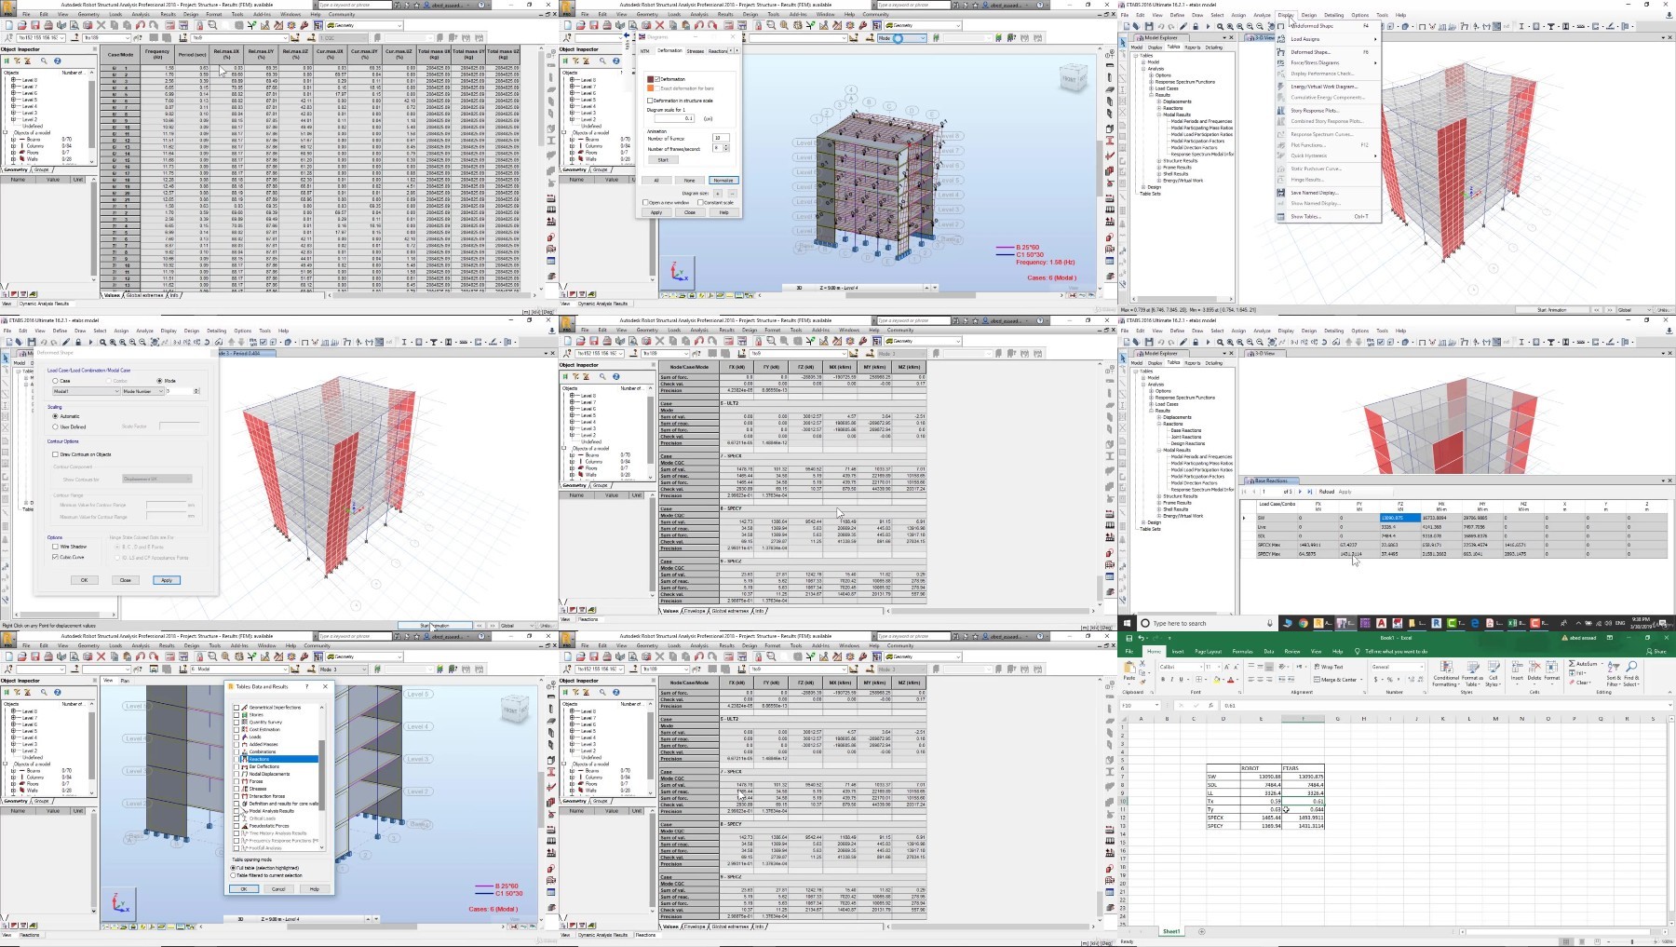Click the fx insert function icon
Screen dimensions: 1676x947
click(x=1210, y=705)
